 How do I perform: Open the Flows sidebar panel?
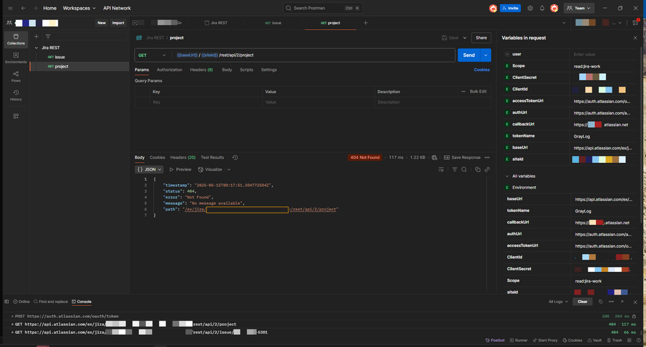coord(16,76)
